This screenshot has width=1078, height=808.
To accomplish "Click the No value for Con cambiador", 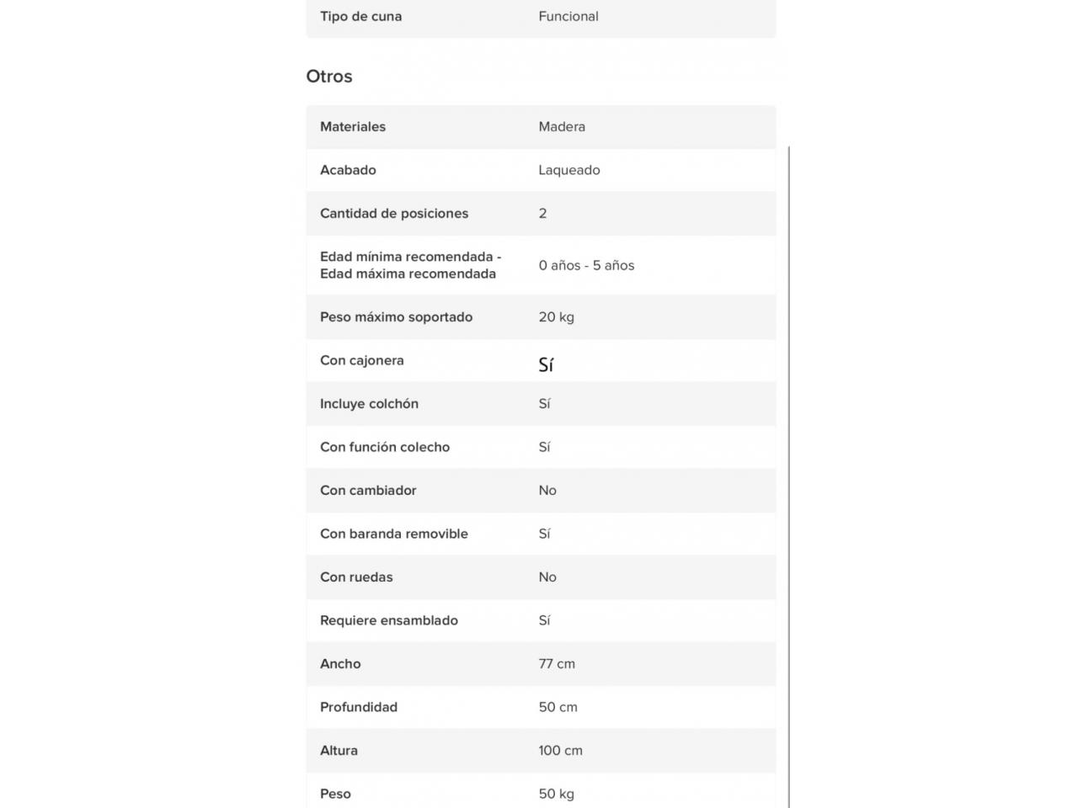I will tap(547, 491).
